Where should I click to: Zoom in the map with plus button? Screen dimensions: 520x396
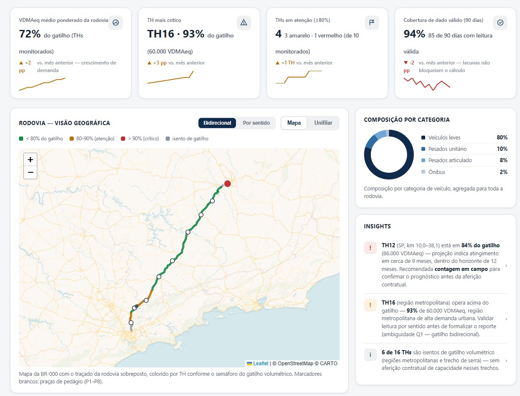[x=30, y=160]
